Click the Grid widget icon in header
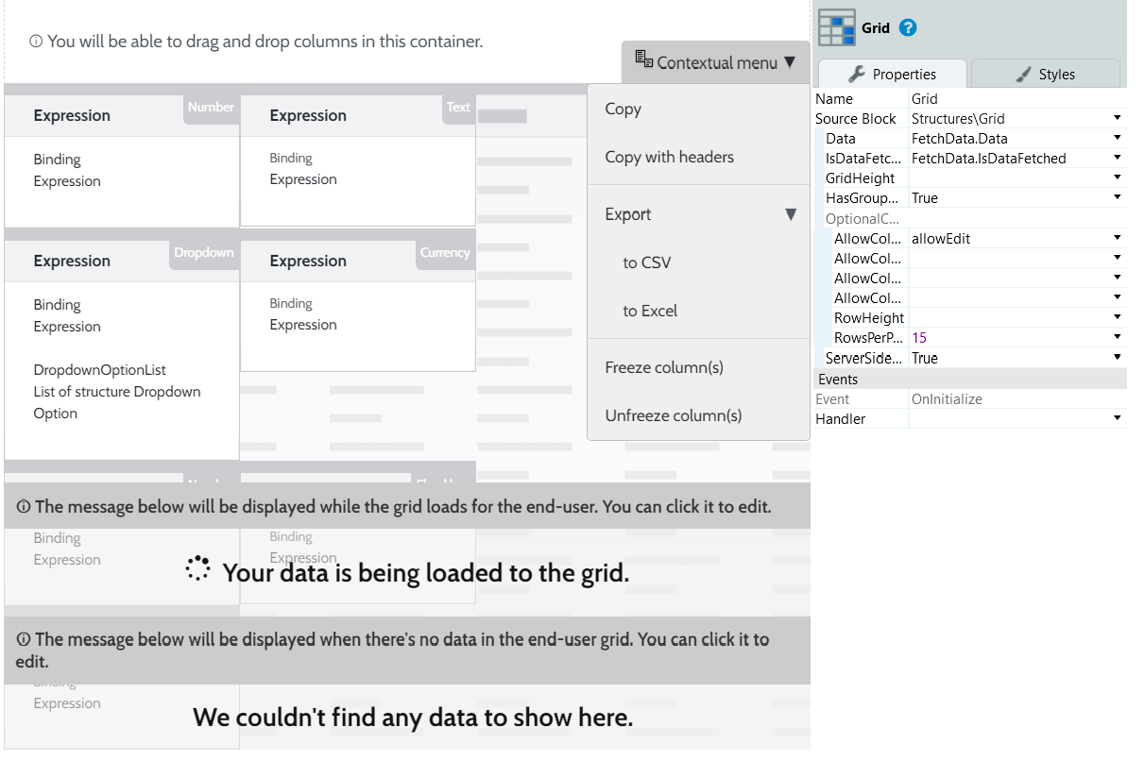This screenshot has height=761, width=1145. [x=836, y=27]
